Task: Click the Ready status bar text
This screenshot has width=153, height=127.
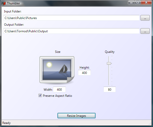Action: pos(7,123)
